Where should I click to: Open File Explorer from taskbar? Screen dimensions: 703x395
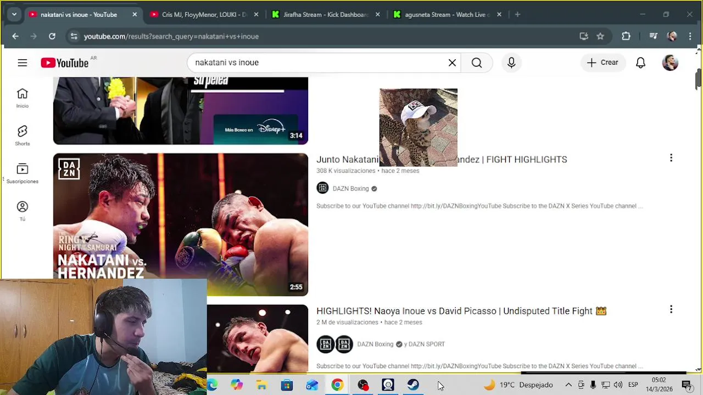point(262,385)
